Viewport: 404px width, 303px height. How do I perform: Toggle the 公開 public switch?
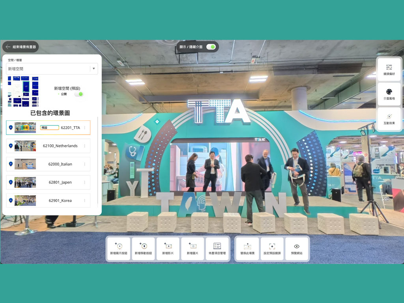click(79, 94)
